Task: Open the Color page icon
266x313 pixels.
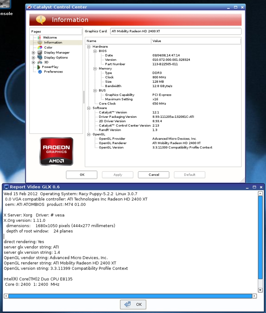Action: pos(40,47)
